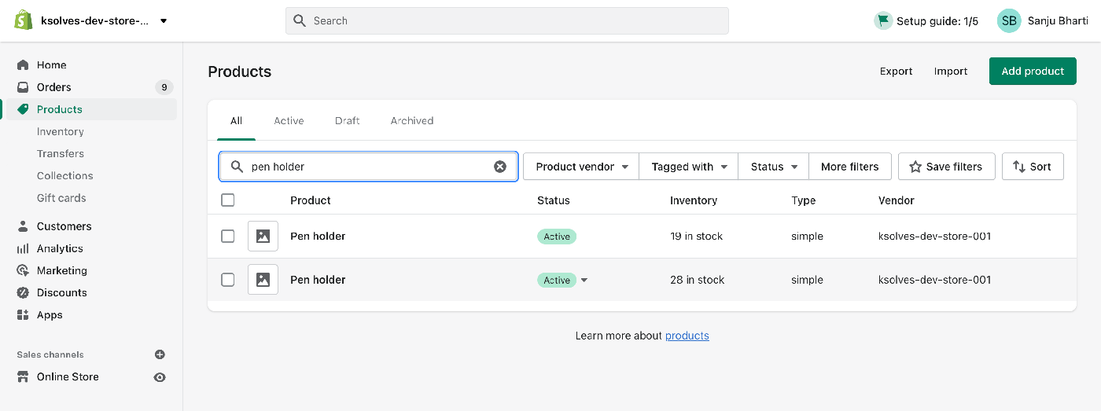This screenshot has height=411, width=1101.
Task: Click Export products
Action: (896, 72)
